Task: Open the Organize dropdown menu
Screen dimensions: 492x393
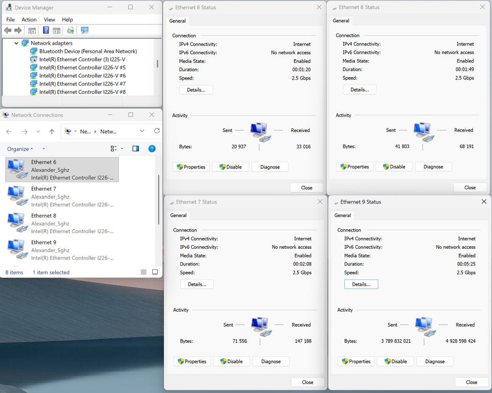Action: pos(20,149)
